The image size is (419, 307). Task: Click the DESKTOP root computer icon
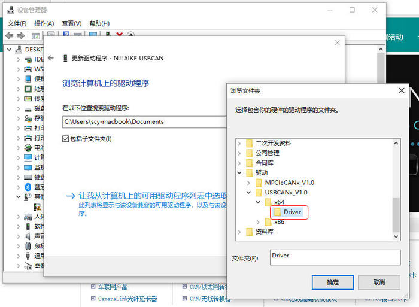pos(19,50)
